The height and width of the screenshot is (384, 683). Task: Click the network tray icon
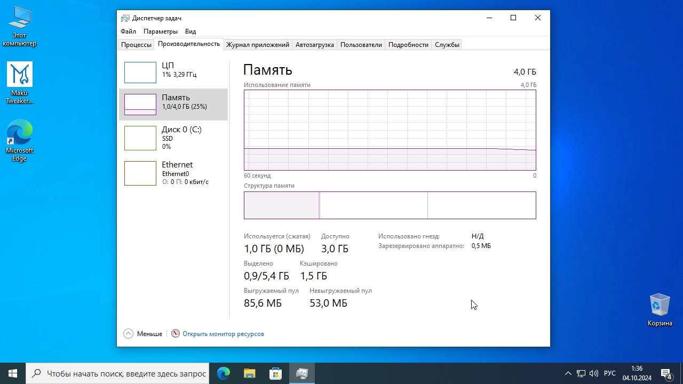click(581, 373)
